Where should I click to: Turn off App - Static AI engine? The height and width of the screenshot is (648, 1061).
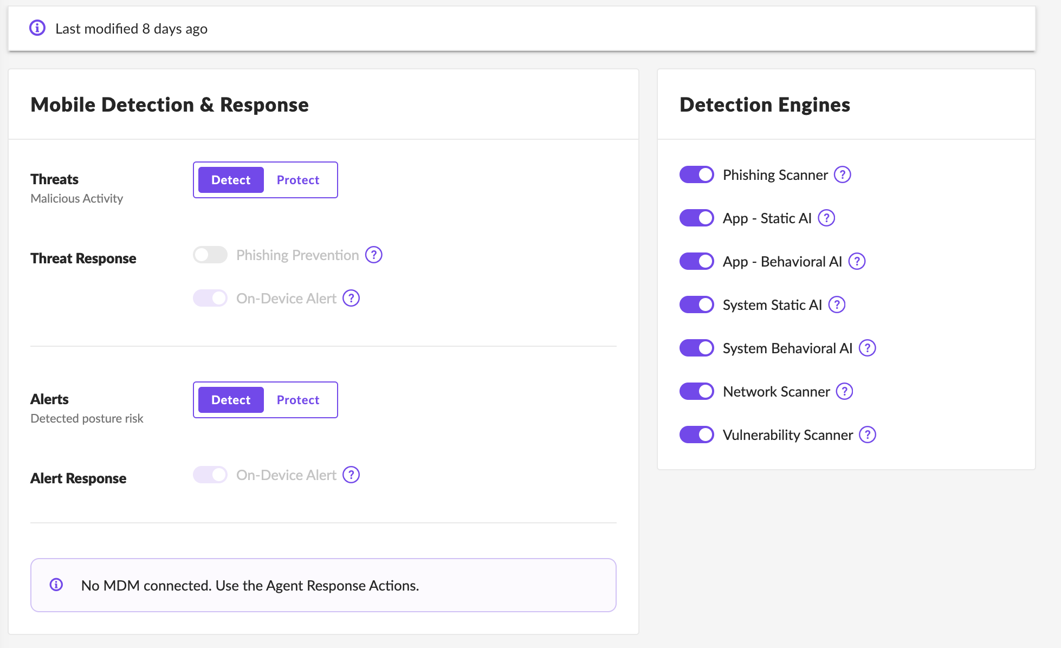[697, 218]
